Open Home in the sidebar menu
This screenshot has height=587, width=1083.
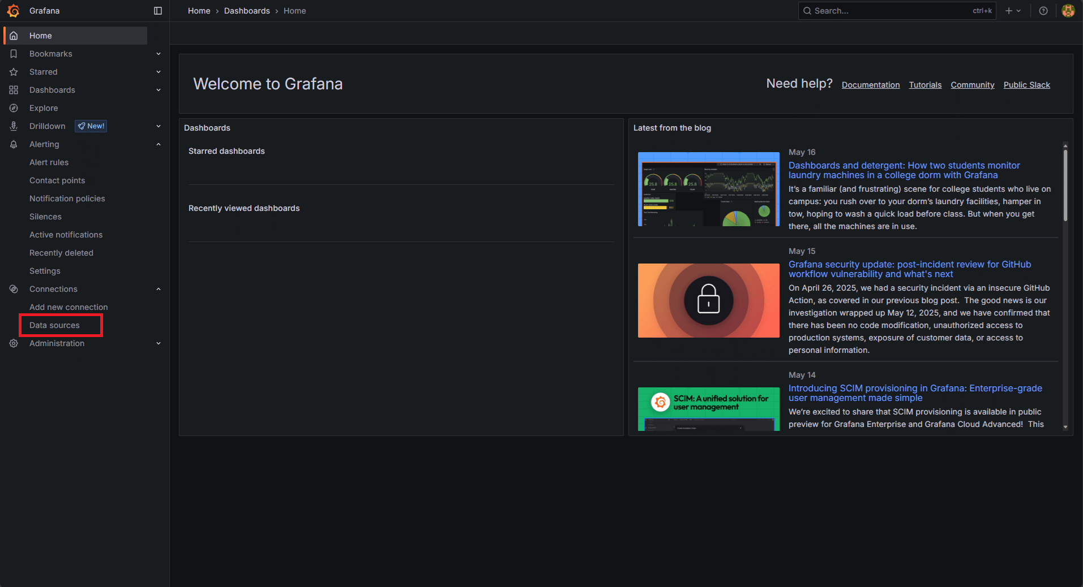(75, 36)
